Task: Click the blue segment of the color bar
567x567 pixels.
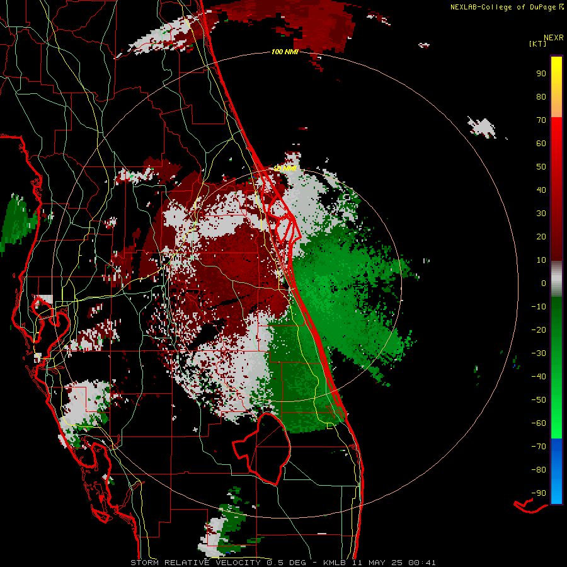Action: point(556,471)
